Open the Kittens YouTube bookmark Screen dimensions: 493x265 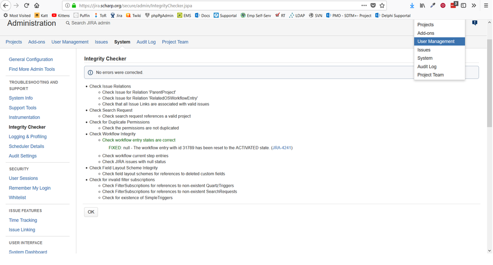click(61, 15)
